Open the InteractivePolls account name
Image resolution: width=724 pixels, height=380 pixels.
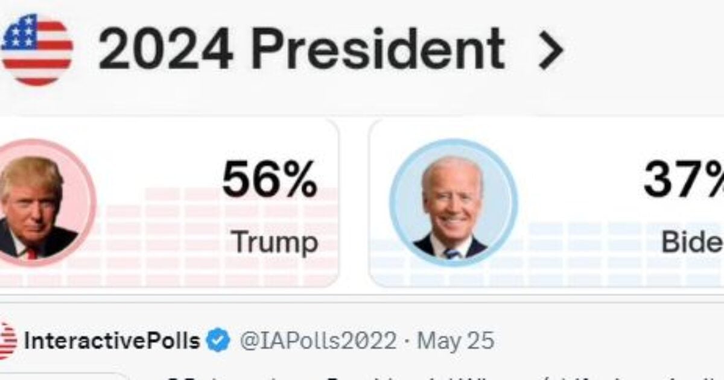(112, 341)
